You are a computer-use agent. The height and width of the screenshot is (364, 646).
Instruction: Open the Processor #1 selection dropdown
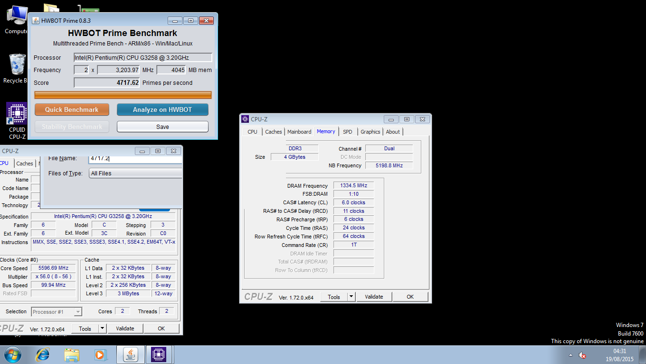click(x=57, y=312)
